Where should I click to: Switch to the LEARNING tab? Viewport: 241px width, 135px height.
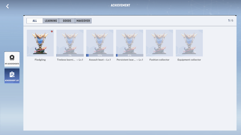click(51, 21)
